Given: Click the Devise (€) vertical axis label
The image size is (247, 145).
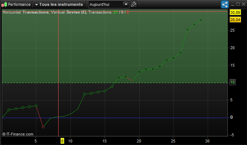Looking at the screenshot, I should click(76, 12).
